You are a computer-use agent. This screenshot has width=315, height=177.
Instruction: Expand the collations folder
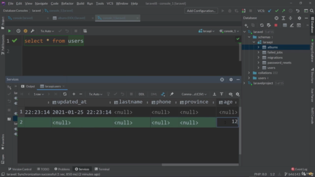click(249, 73)
